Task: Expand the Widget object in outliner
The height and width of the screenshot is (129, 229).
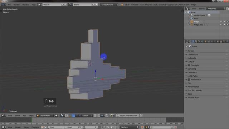Action: pos(189,21)
